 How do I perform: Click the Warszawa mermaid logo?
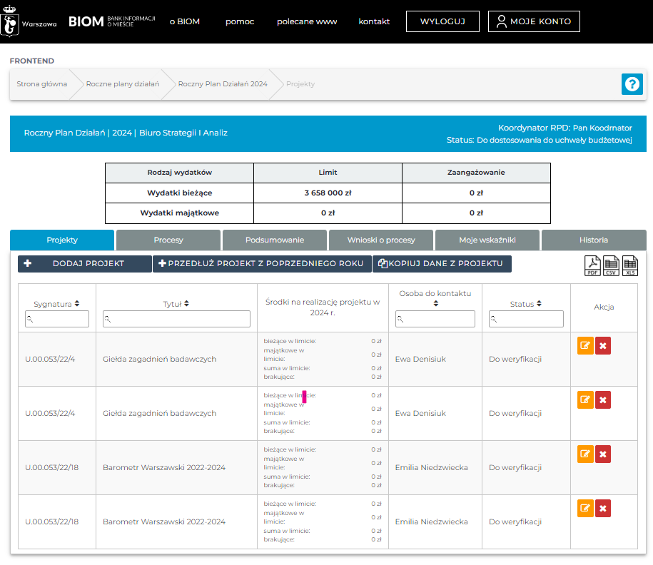10,21
